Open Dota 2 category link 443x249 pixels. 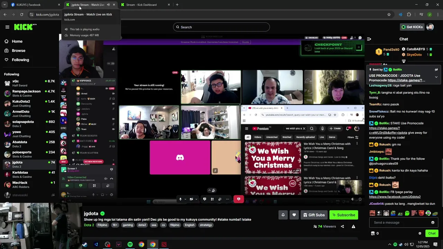89,225
